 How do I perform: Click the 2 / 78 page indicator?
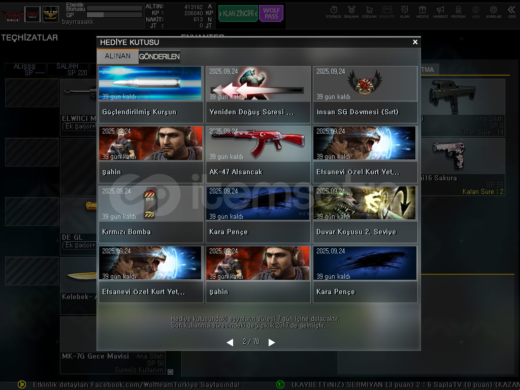pos(251,342)
